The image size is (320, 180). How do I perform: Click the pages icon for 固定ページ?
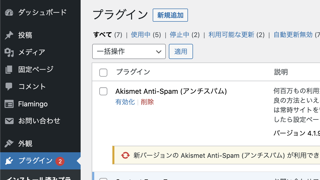[x=9, y=69]
